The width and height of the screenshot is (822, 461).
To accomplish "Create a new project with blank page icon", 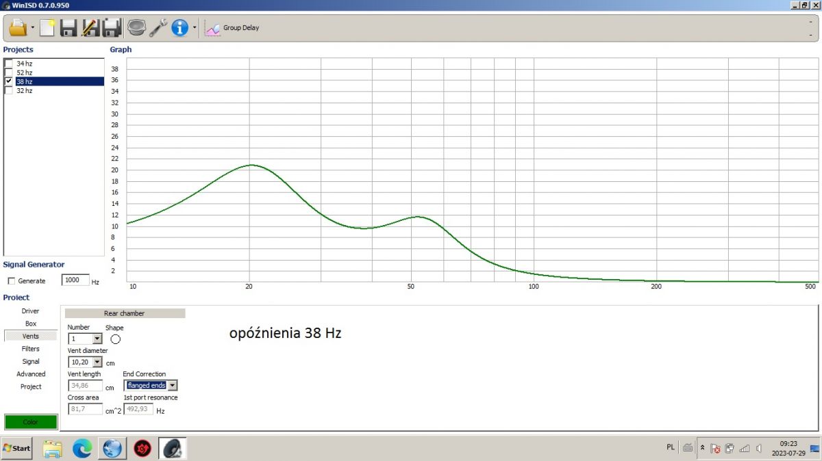I will (47, 28).
